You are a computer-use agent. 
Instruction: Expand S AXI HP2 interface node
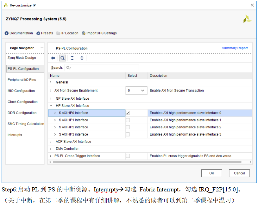point(55,127)
